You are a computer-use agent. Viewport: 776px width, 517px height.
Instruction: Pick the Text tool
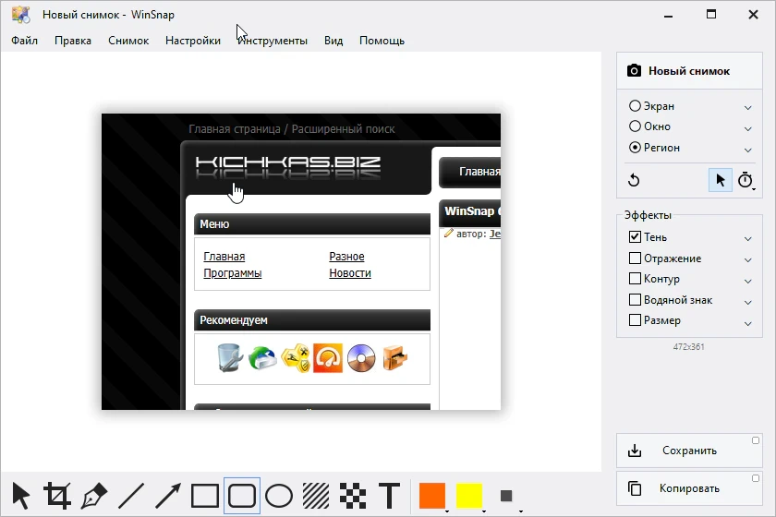click(390, 496)
